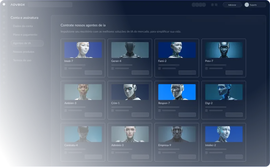The height and width of the screenshot is (167, 270).
Task: Go to Plano e pagamento
Action: click(x=25, y=35)
